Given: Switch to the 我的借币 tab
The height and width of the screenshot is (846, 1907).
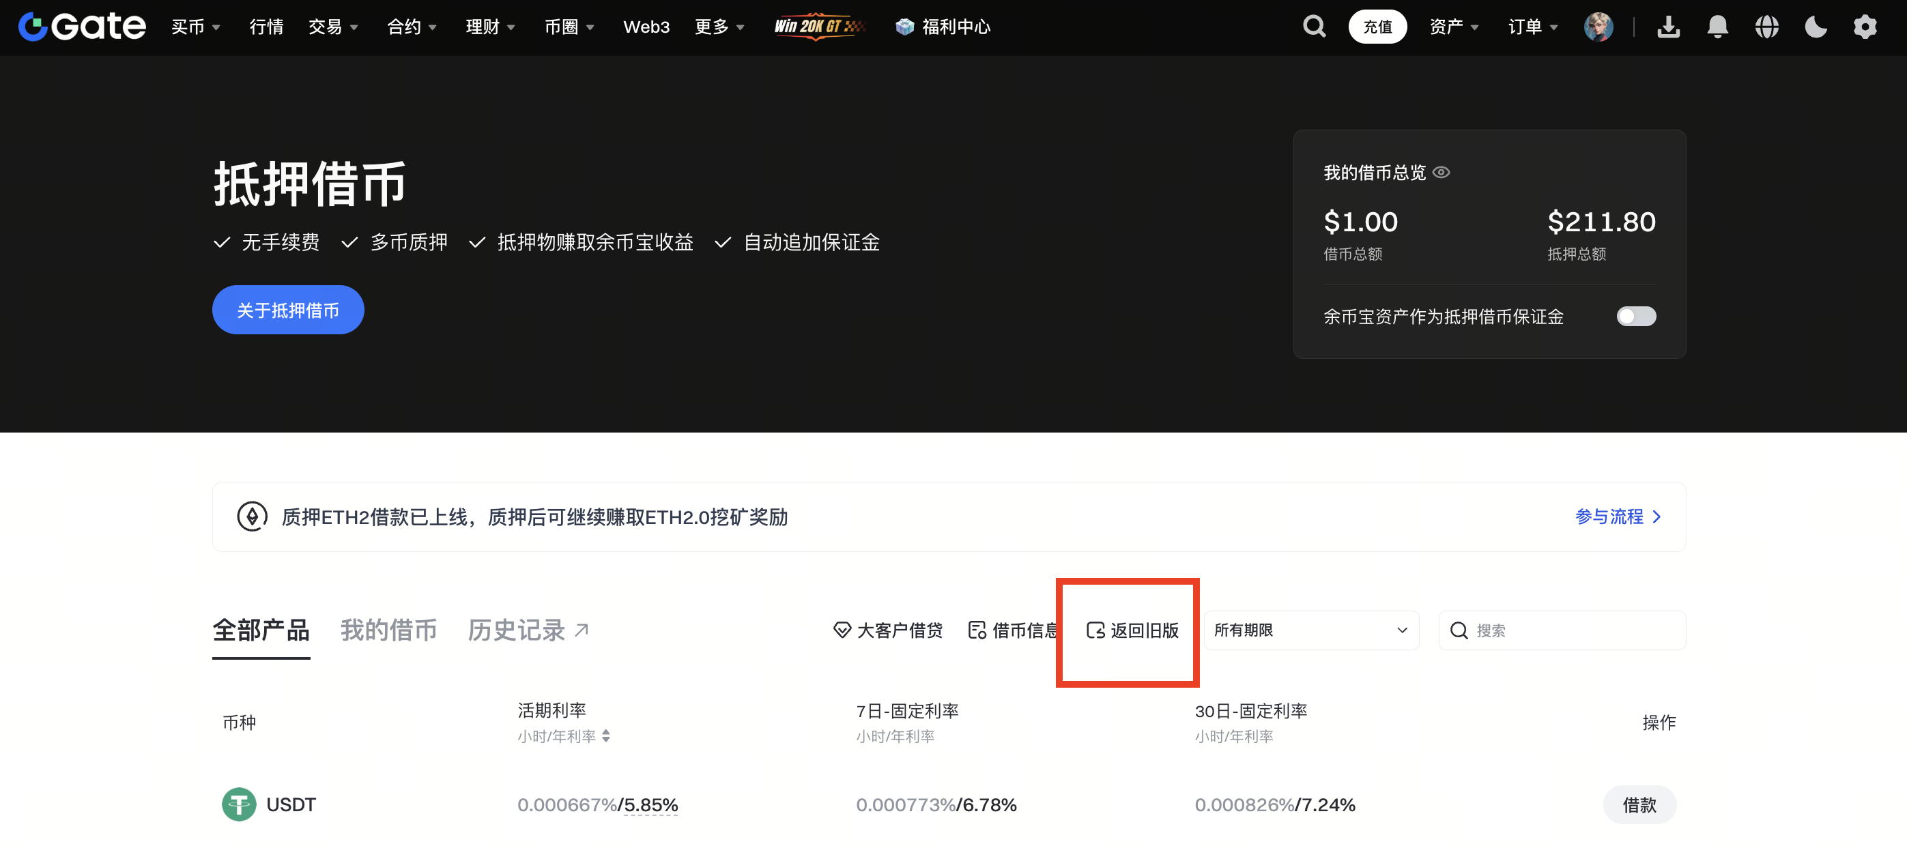Looking at the screenshot, I should pyautogui.click(x=388, y=630).
